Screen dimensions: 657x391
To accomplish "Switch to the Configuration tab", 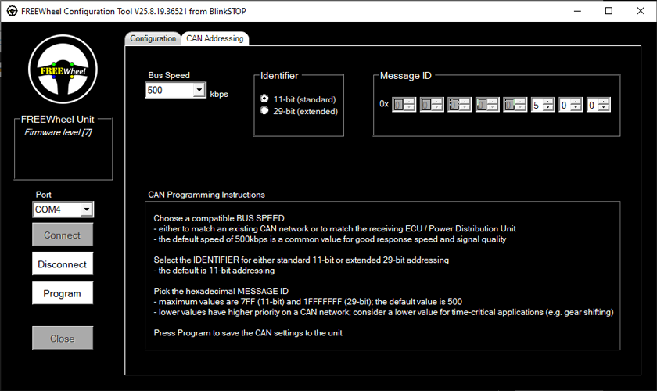I will tap(153, 38).
